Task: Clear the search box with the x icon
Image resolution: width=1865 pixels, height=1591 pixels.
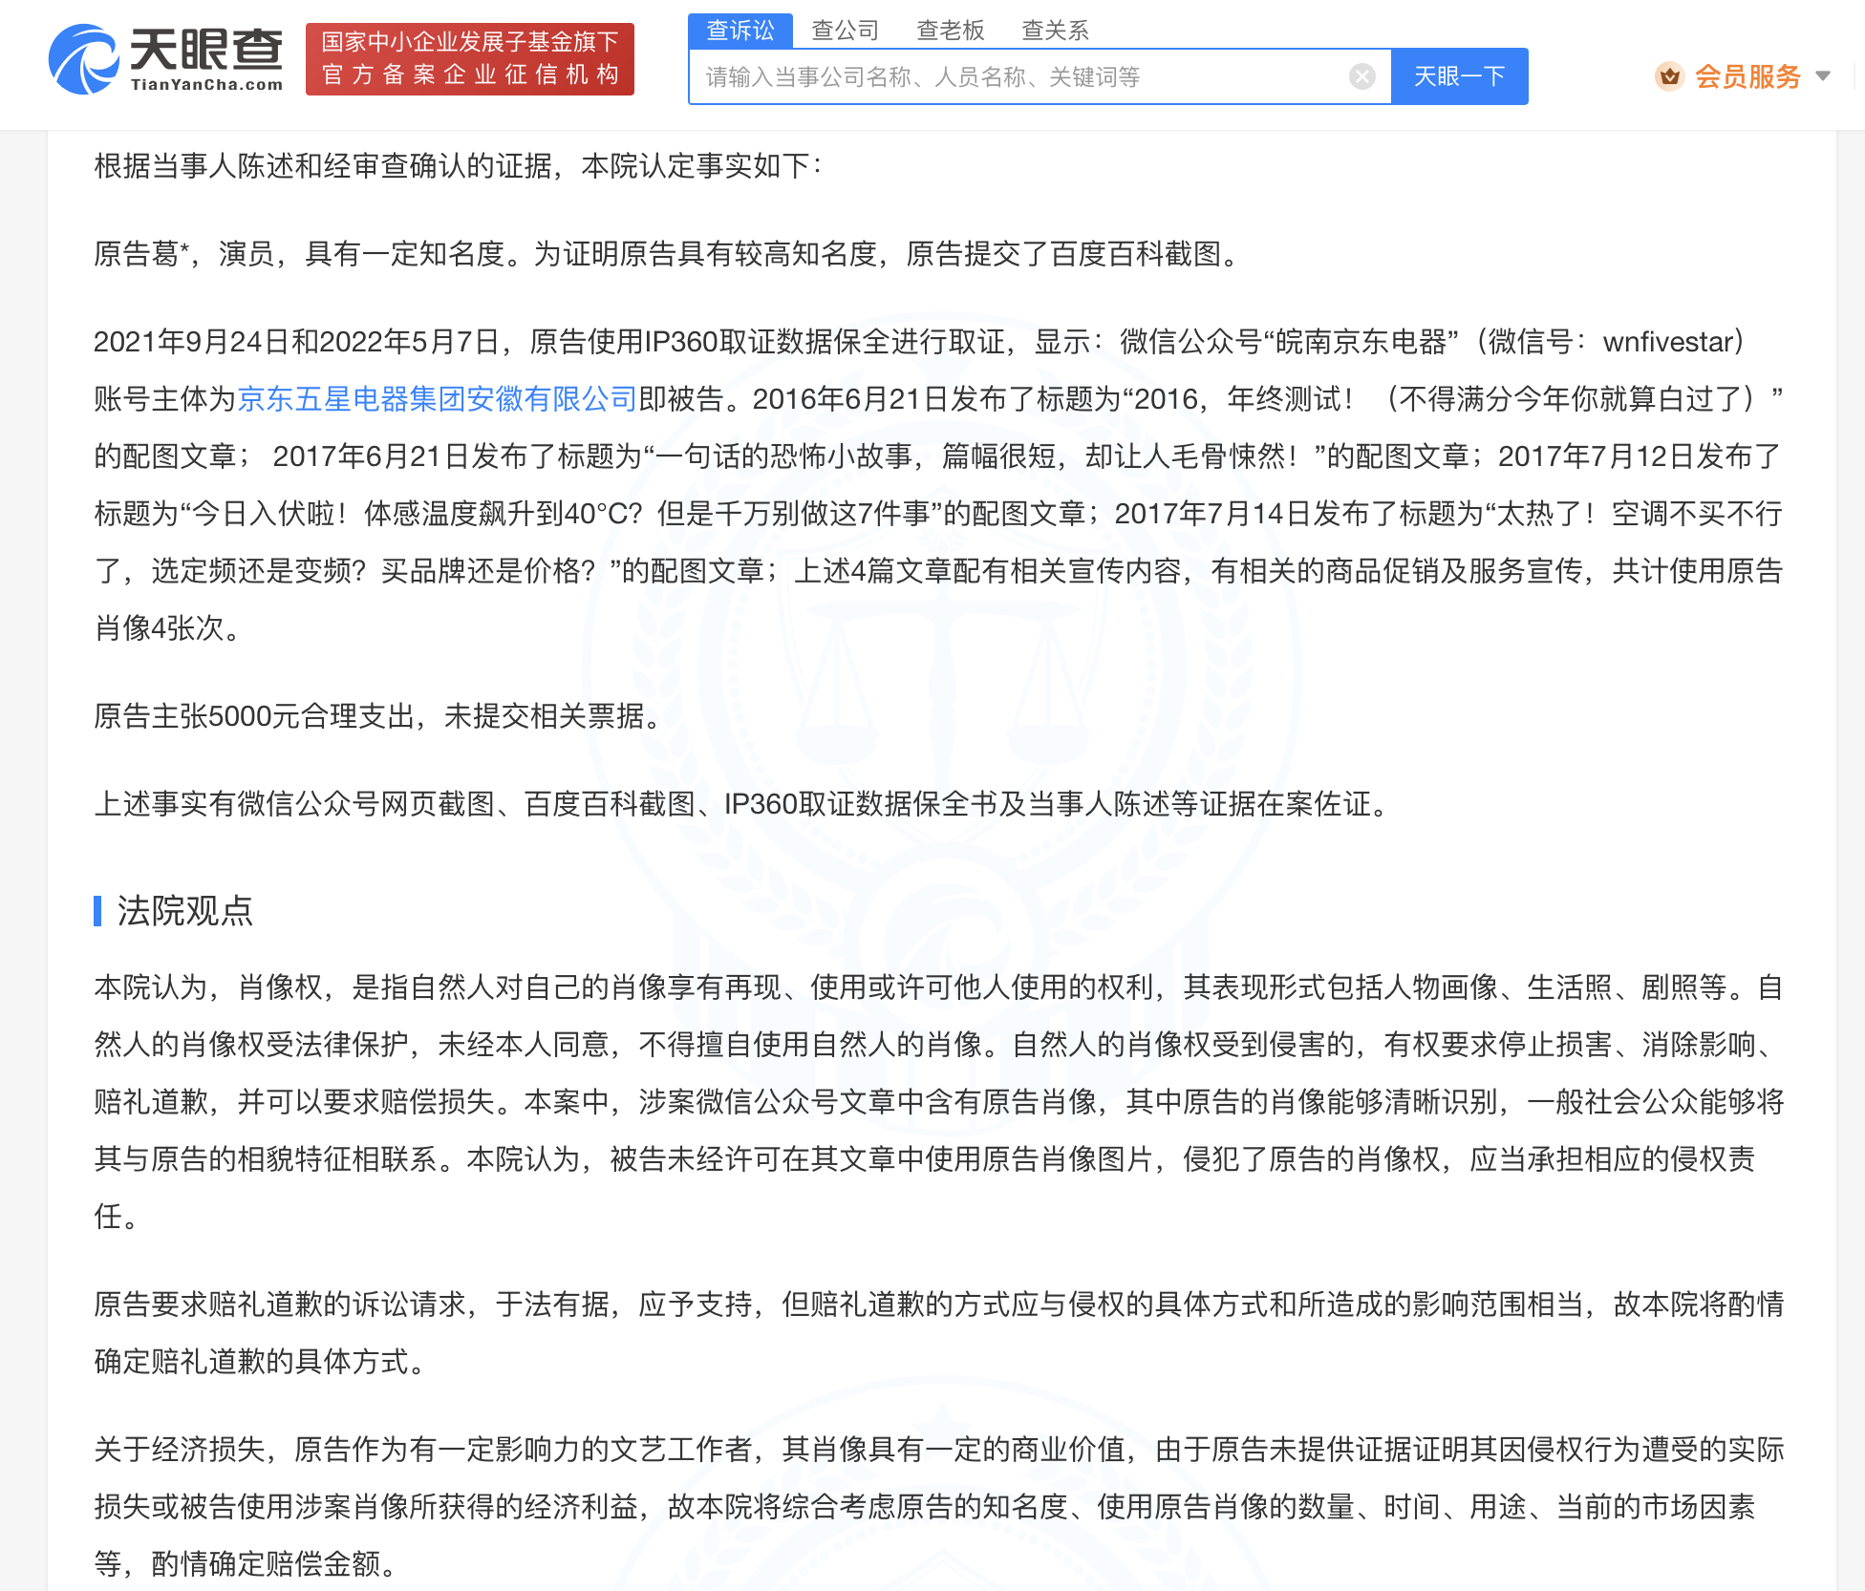Action: tap(1361, 76)
